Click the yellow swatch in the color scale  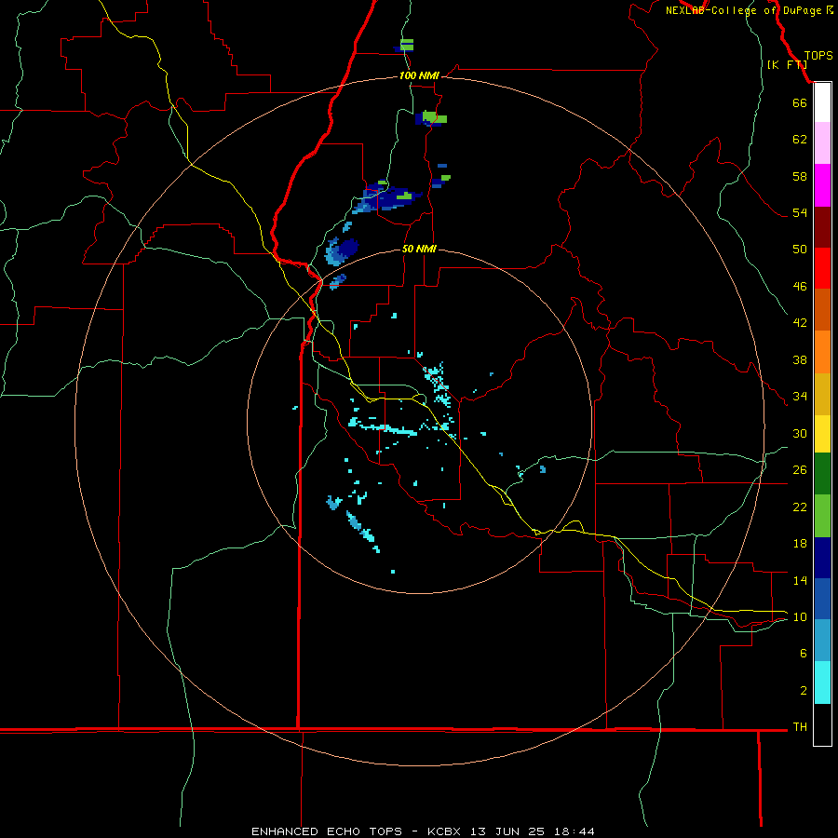coord(822,434)
